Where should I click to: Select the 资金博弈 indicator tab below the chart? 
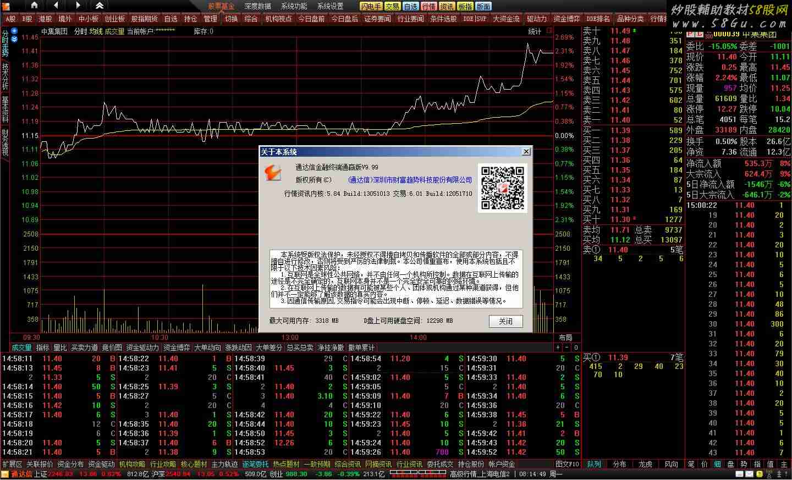[x=177, y=347]
